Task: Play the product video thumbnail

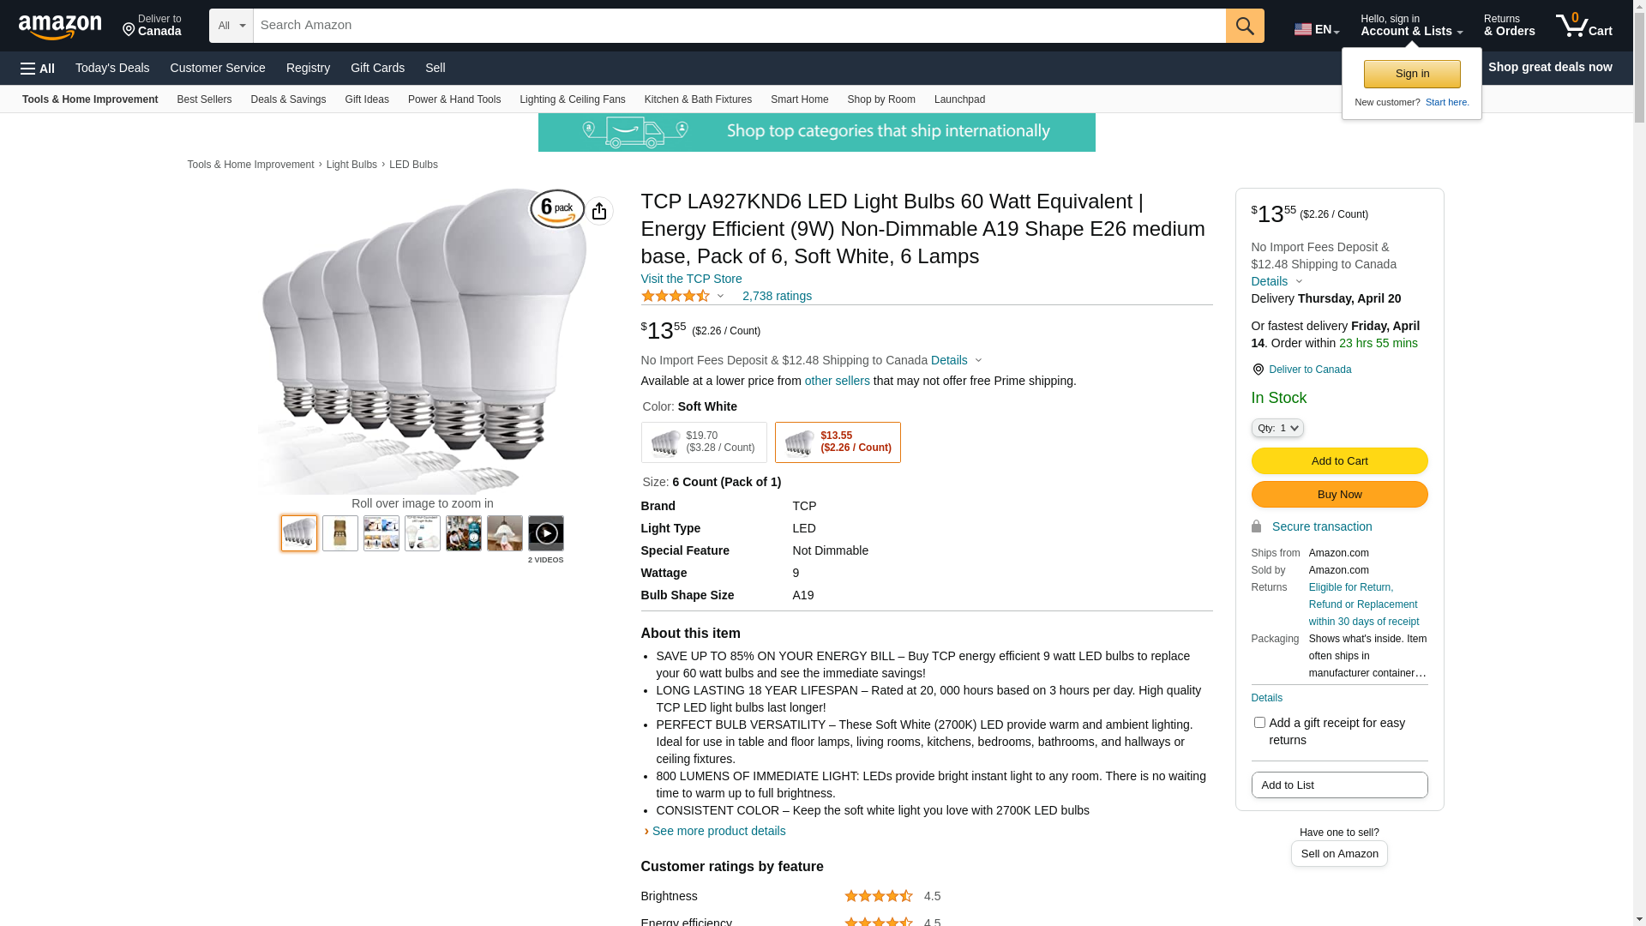Action: click(546, 533)
